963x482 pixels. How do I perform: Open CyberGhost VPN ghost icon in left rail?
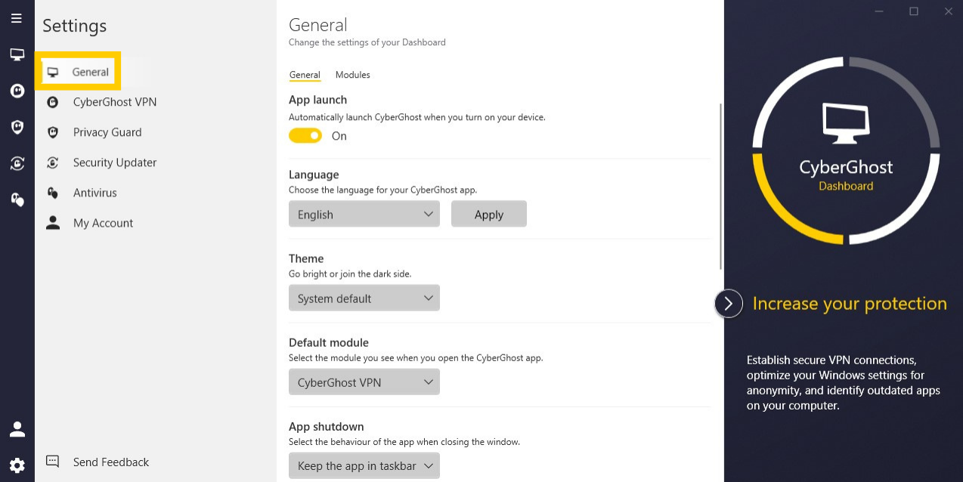point(17,91)
